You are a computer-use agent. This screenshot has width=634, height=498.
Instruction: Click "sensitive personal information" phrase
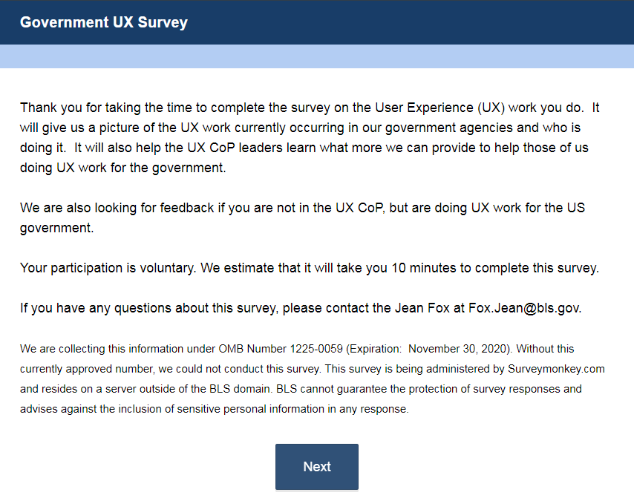(x=205, y=409)
